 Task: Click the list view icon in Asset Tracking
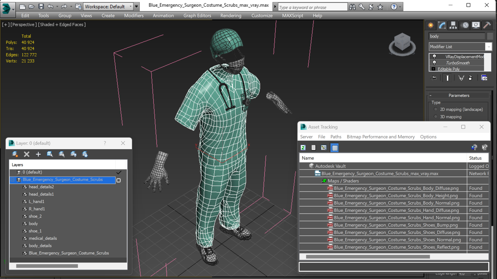click(313, 147)
